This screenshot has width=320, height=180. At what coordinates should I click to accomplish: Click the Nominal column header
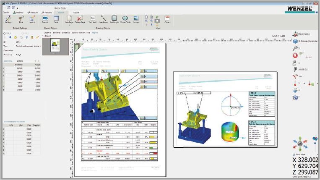(19, 65)
